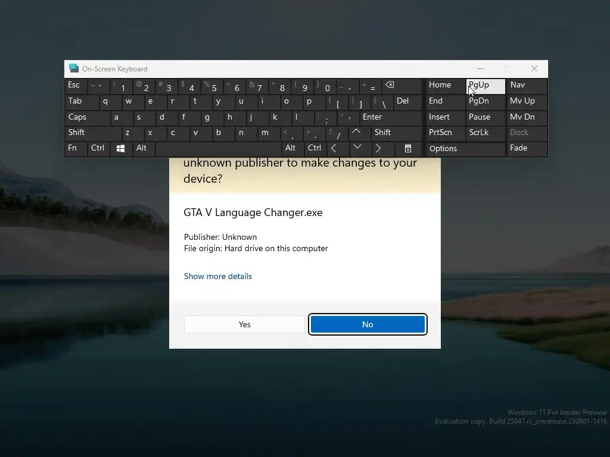Open Show more details link
Image resolution: width=610 pixels, height=457 pixels.
[218, 276]
